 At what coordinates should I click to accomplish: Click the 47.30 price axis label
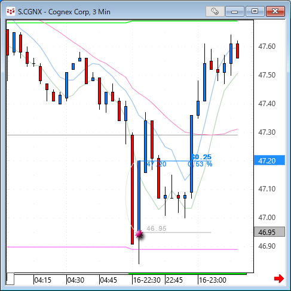267,132
